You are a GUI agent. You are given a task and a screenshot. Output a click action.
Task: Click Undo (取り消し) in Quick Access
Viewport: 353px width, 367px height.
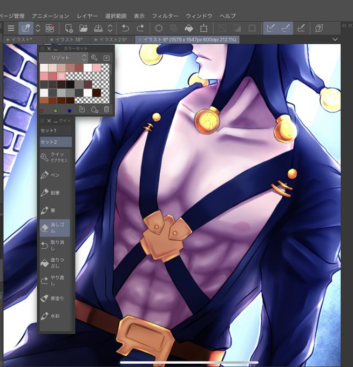[x=55, y=245]
